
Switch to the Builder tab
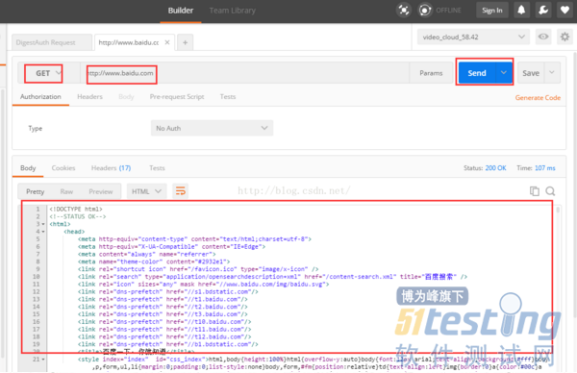point(181,11)
